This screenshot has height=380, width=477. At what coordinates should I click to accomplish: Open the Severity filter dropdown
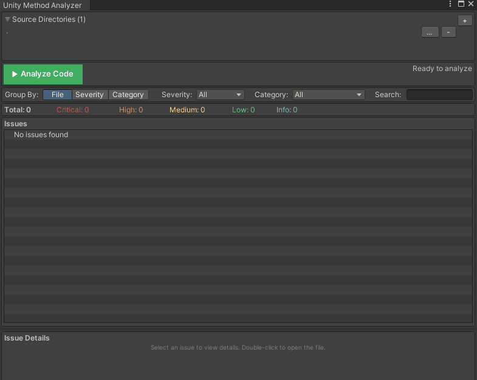[220, 95]
